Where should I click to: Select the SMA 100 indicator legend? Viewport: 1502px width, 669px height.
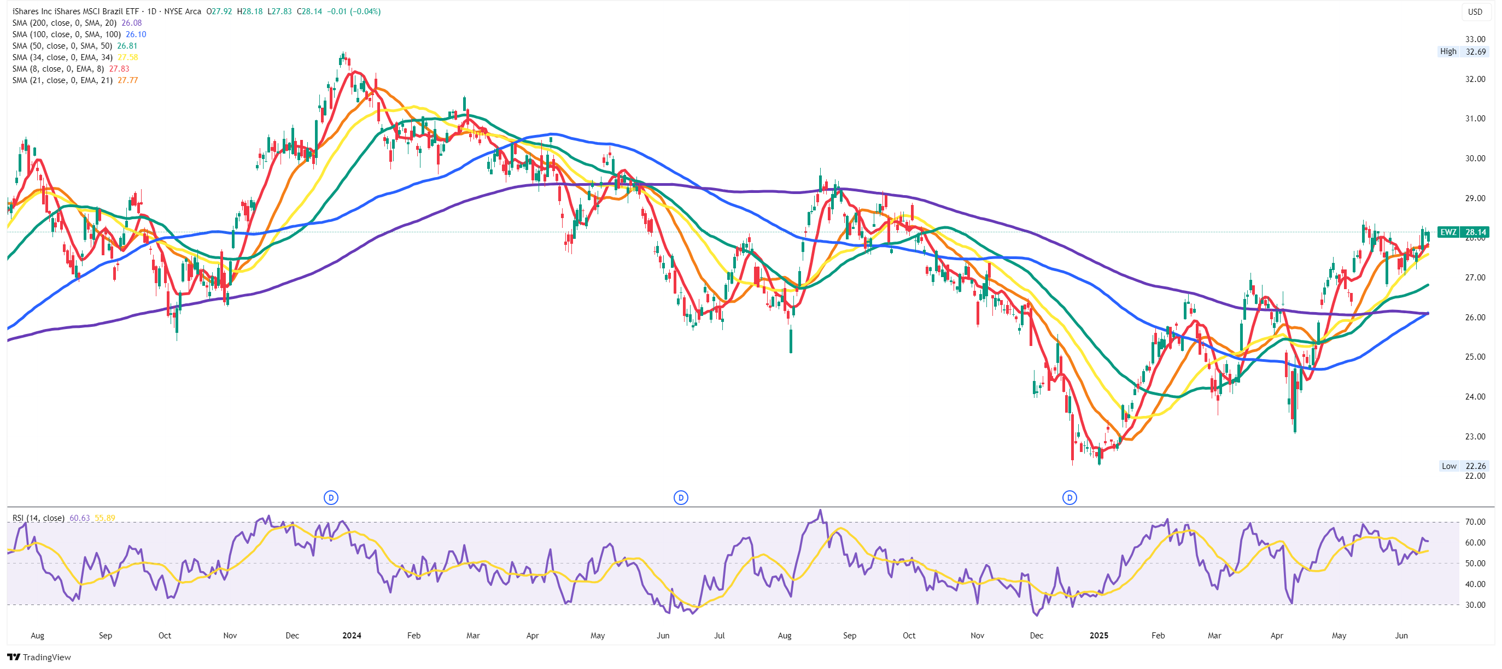coord(67,34)
